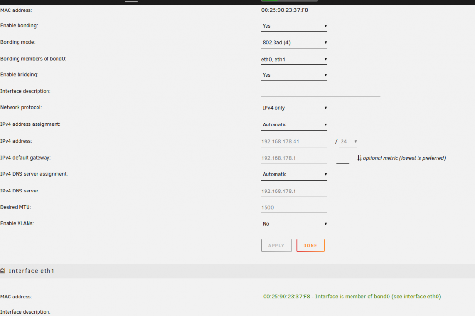Open the Network protocol dropdown
The image size is (475, 316).
[294, 108]
